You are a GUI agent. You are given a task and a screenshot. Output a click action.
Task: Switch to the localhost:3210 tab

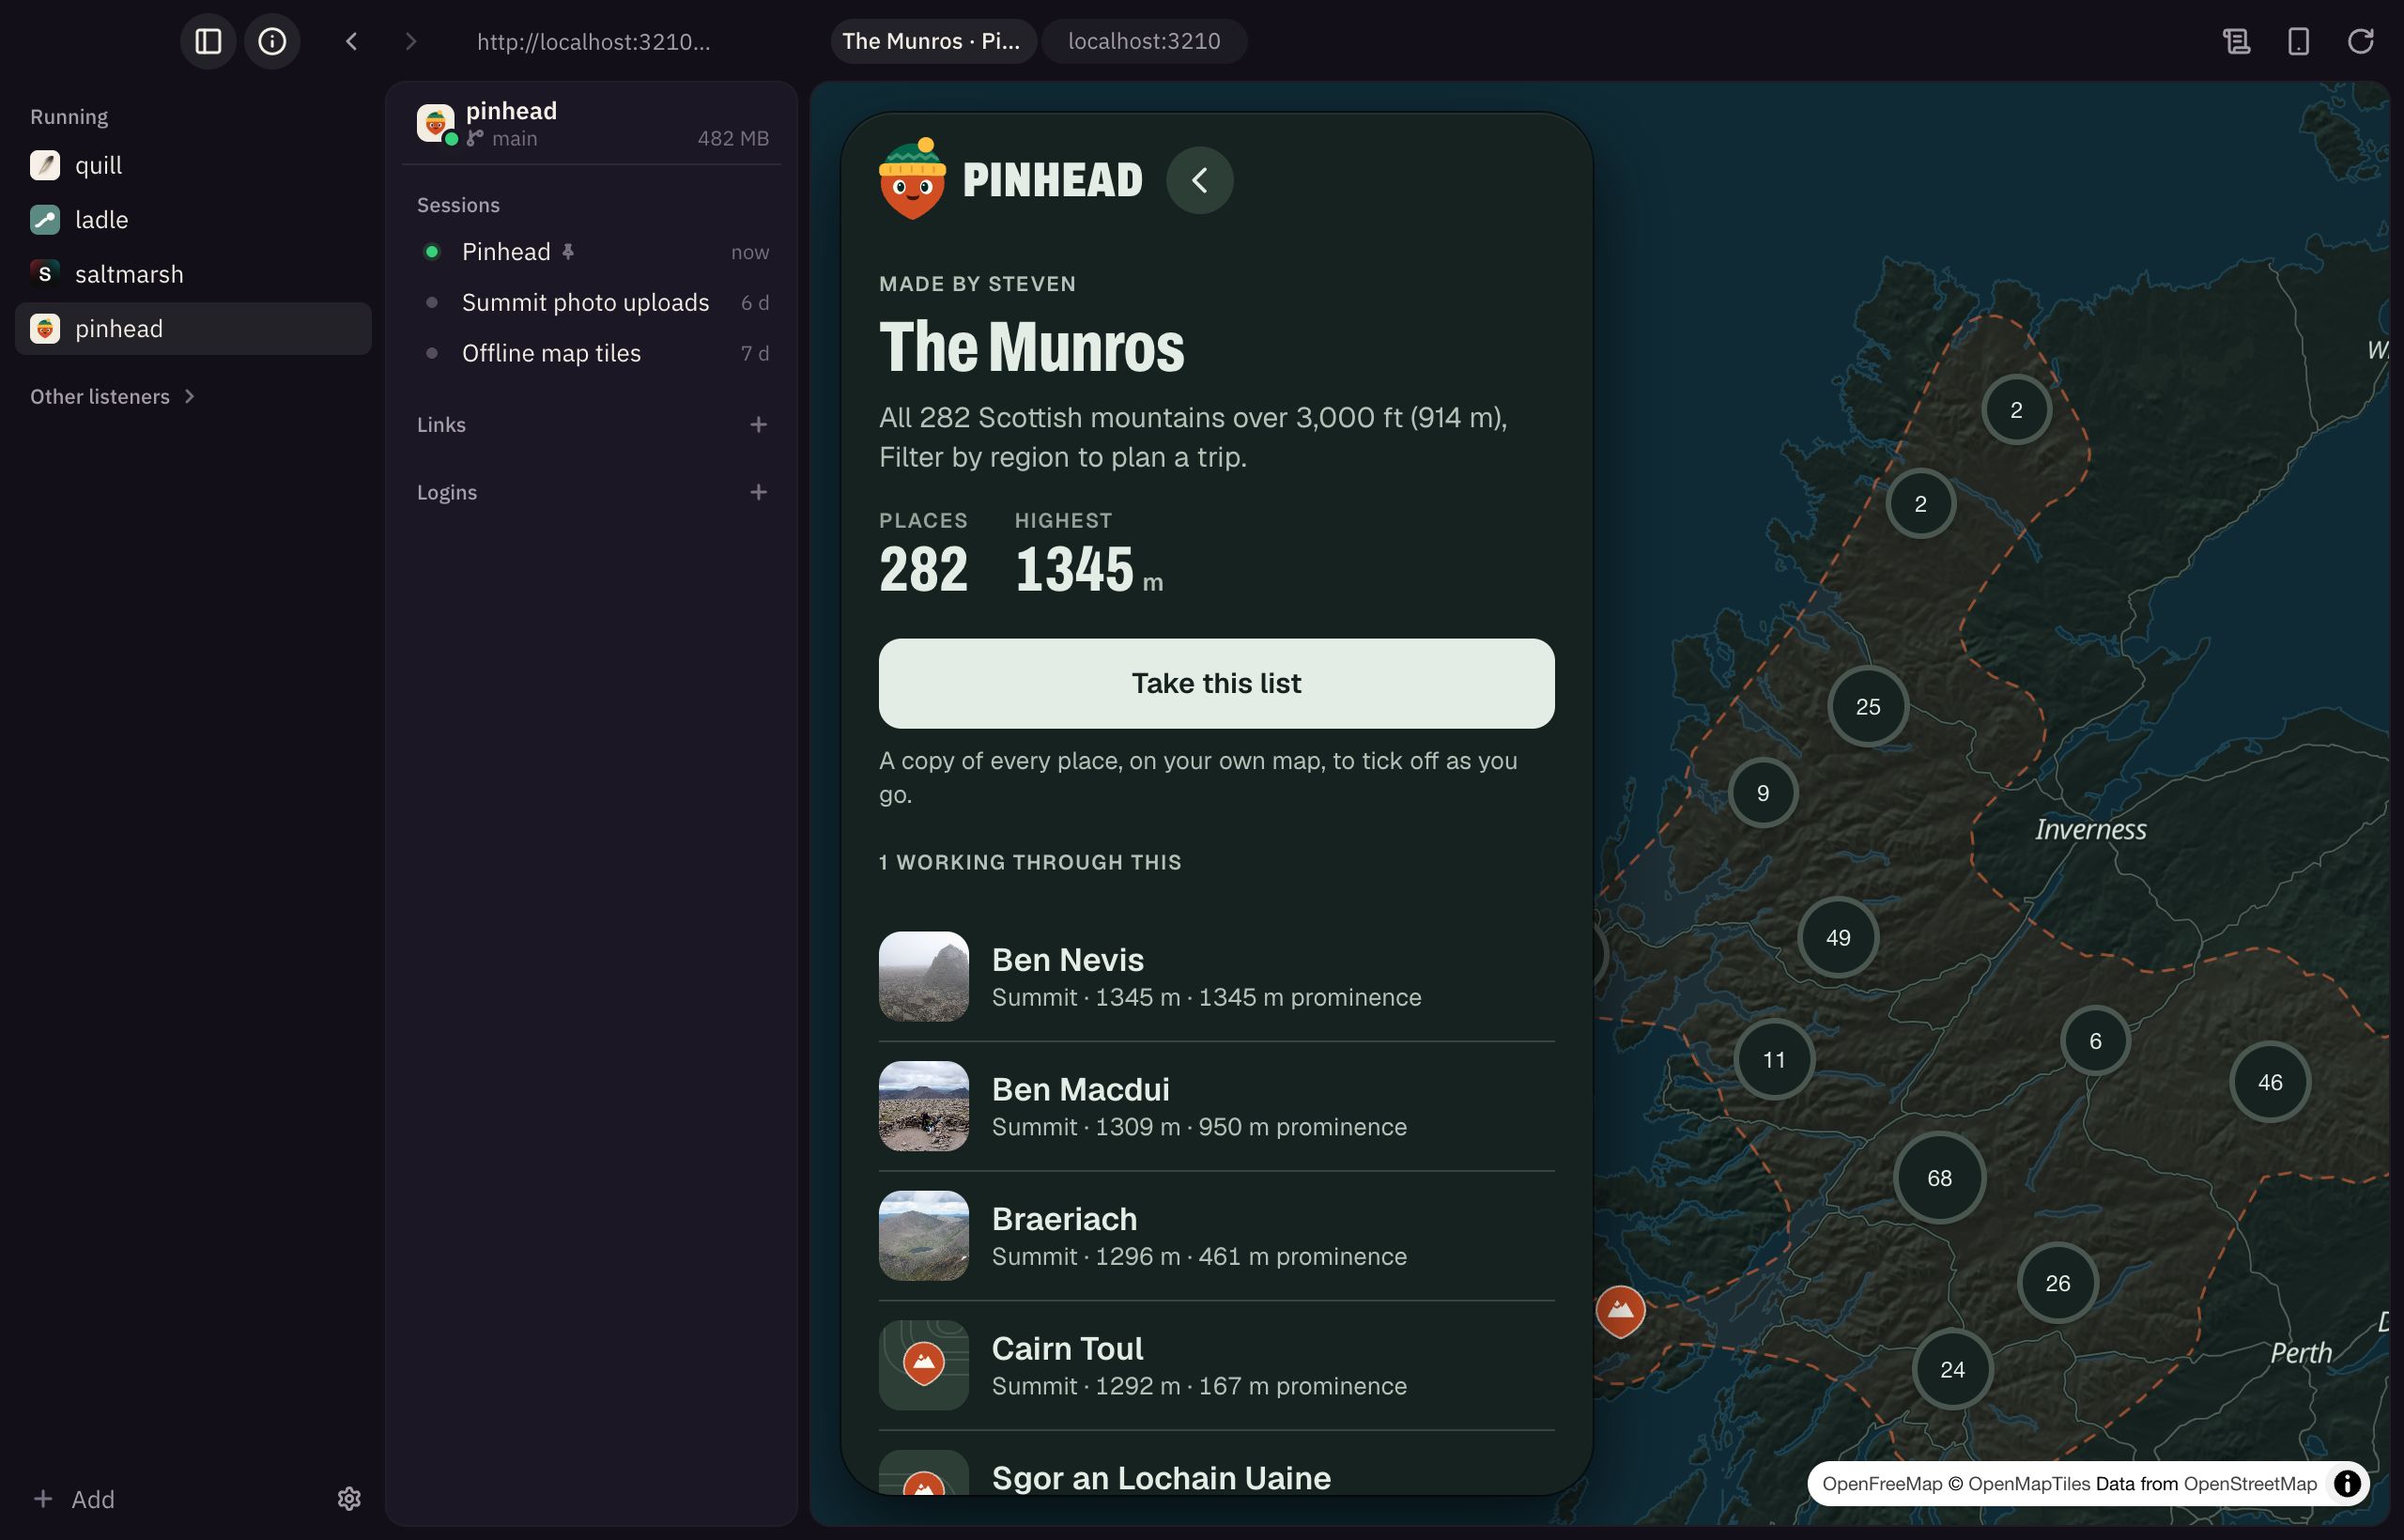click(1144, 41)
